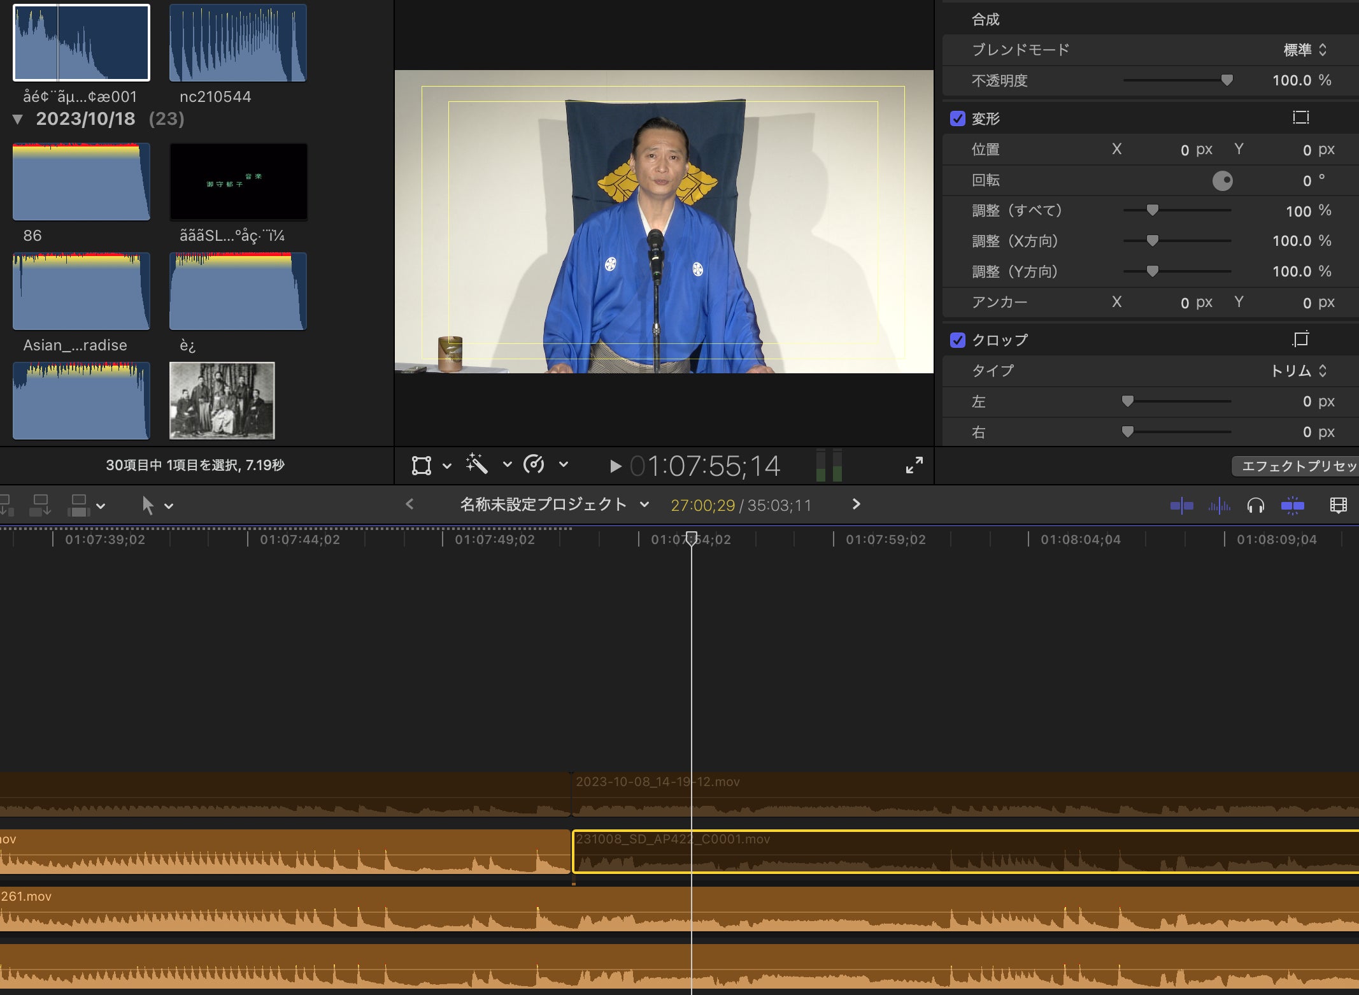Image resolution: width=1359 pixels, height=995 pixels.
Task: Open the Transform tool in the viewer
Action: tap(422, 466)
